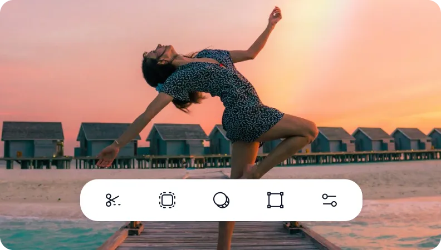Click the rightmost beach hut at photo edge

pos(434,139)
